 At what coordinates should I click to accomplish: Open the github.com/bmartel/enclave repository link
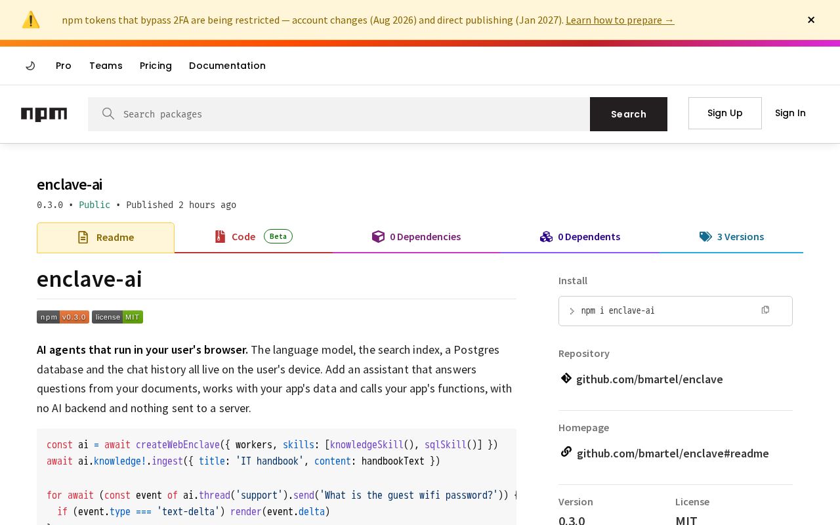pyautogui.click(x=650, y=379)
